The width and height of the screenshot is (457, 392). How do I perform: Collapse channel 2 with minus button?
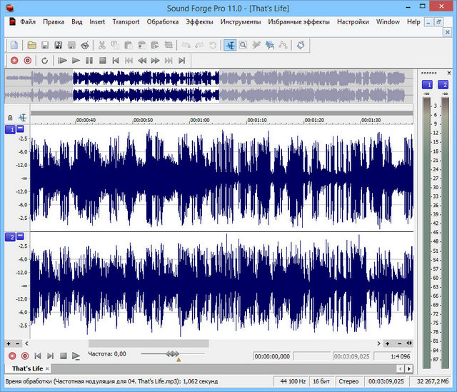20,236
